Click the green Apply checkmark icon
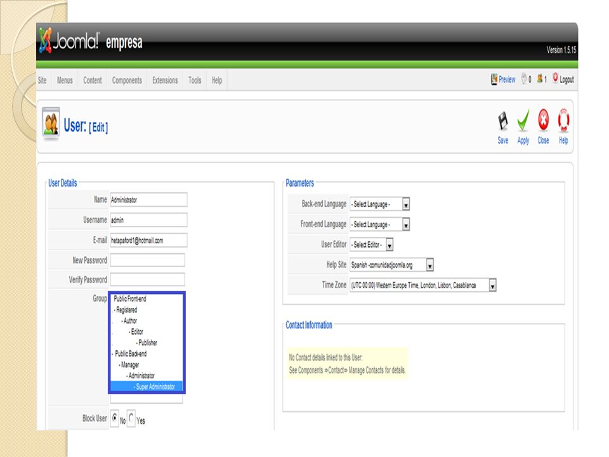This screenshot has width=609, height=457. click(523, 120)
